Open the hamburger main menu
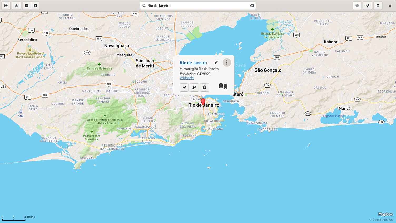Screen dimensions: 396x223 (x=378, y=6)
